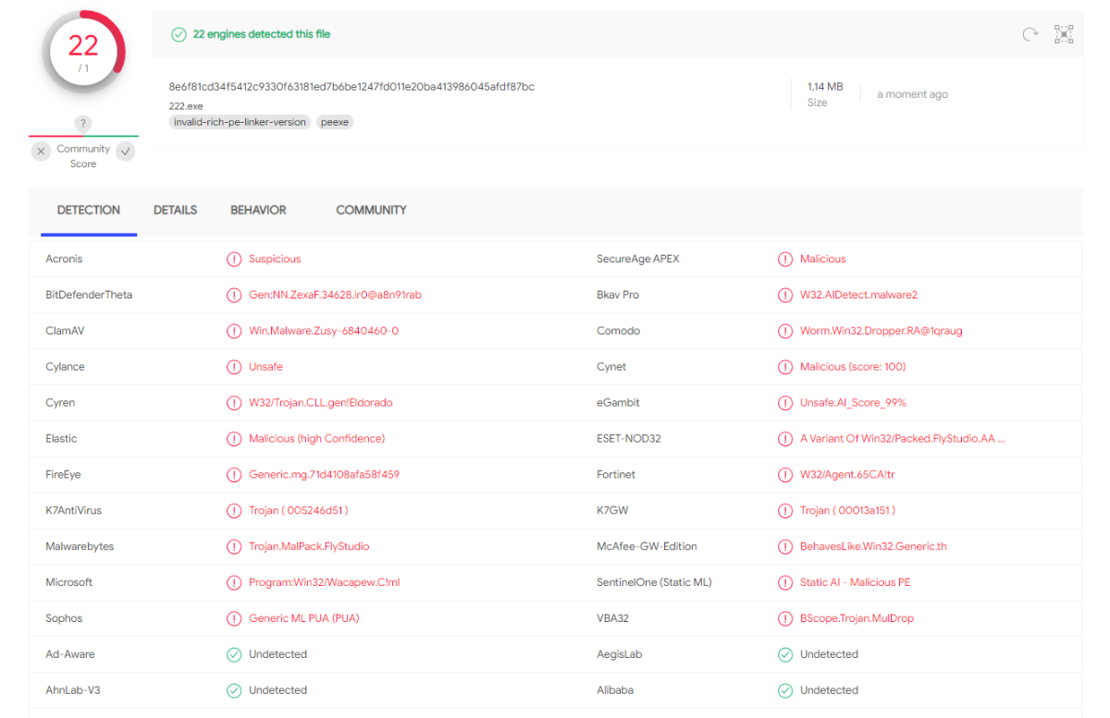Click the alert icon beside BScope.Trojan.MulDrop
The image size is (1110, 718).
785,619
